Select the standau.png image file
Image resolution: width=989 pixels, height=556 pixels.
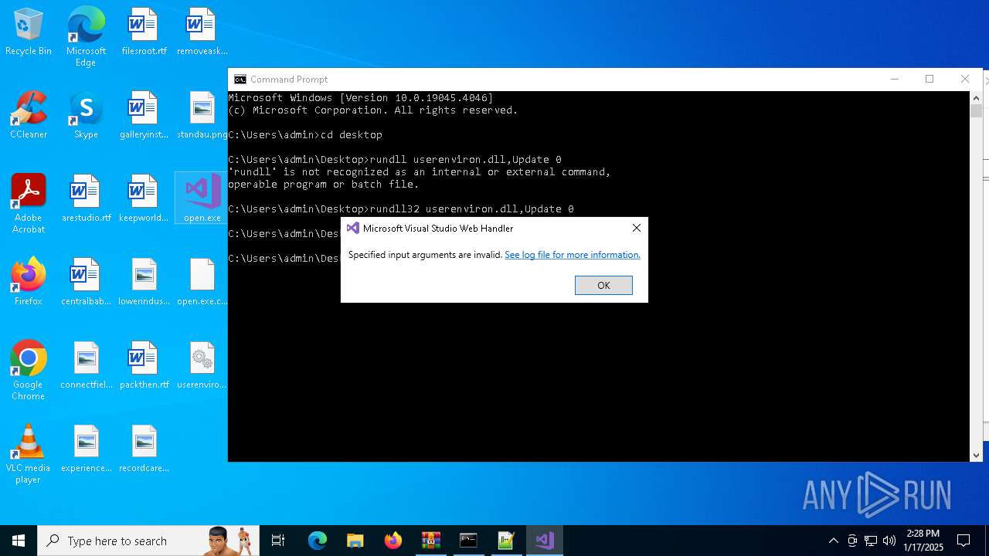(x=202, y=116)
